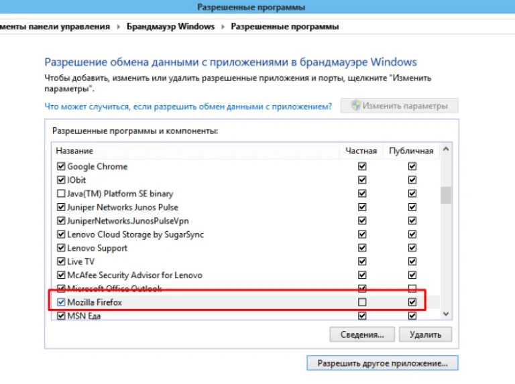515x384 pixels.
Task: Uncheck Публичная checkbox for Mozilla Firefox
Action: tap(412, 302)
